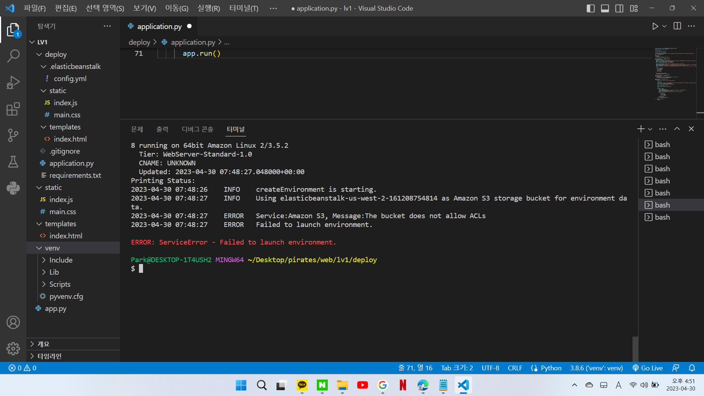The width and height of the screenshot is (704, 396).
Task: Open the new terminal profile dropdown
Action: (650, 129)
